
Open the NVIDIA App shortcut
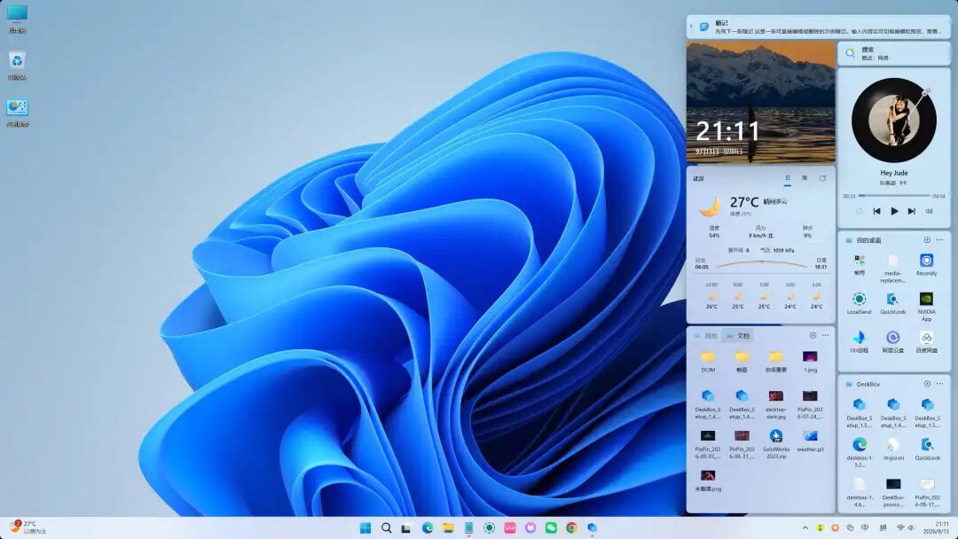926,299
